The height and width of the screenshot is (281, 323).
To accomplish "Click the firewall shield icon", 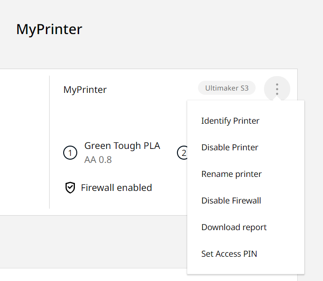I will click(70, 188).
